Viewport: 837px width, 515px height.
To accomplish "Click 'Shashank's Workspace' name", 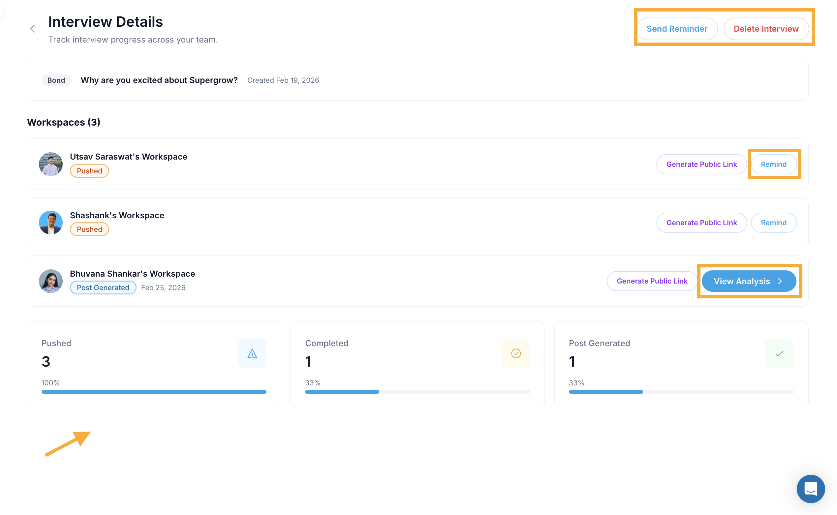I will (x=117, y=215).
